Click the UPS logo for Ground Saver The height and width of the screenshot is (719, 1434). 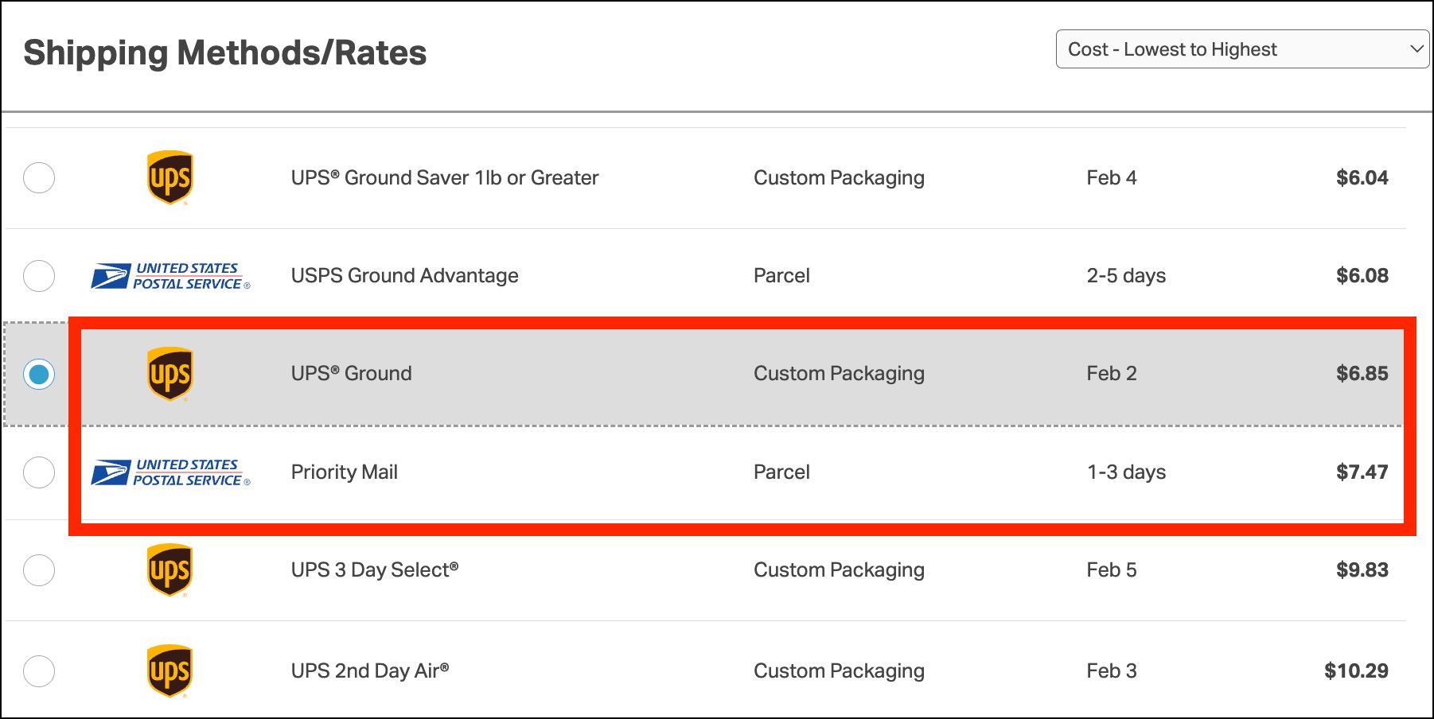170,177
